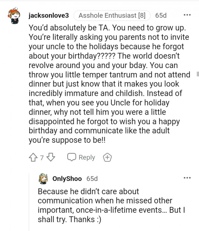Upvote jacksonlove3's comment with the up arrow
This screenshot has width=199, height=231.
click(x=34, y=157)
